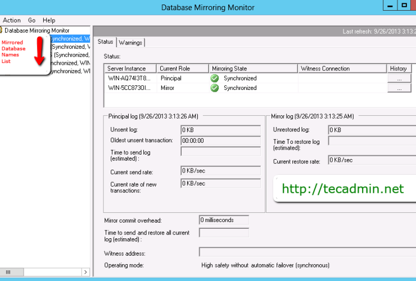Minimize the Database Mirroring Monitor window

pos(390,5)
